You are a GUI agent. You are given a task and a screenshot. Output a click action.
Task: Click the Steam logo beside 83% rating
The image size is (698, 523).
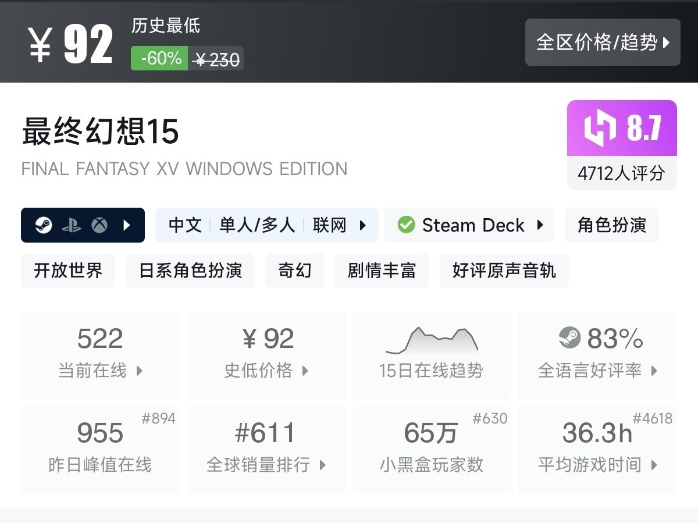point(569,338)
